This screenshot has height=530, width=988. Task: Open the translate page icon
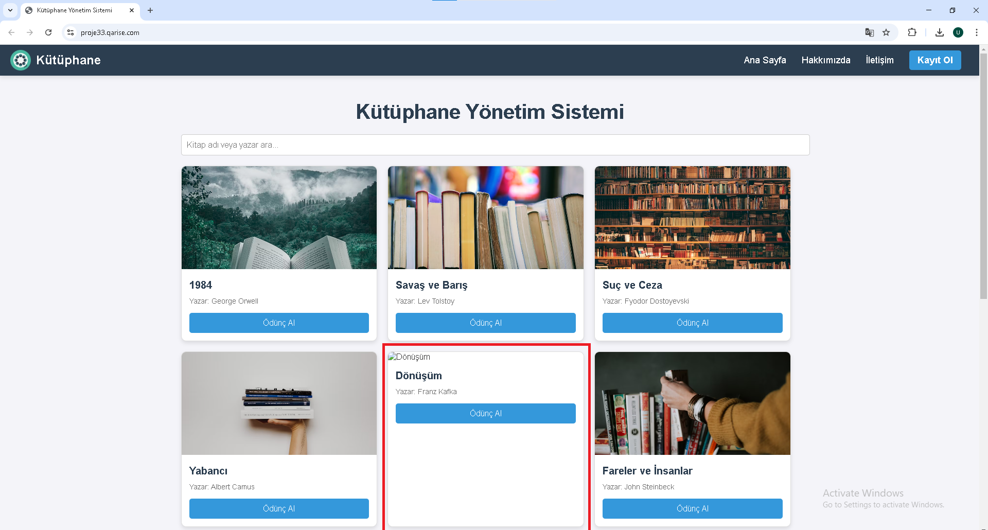point(870,32)
